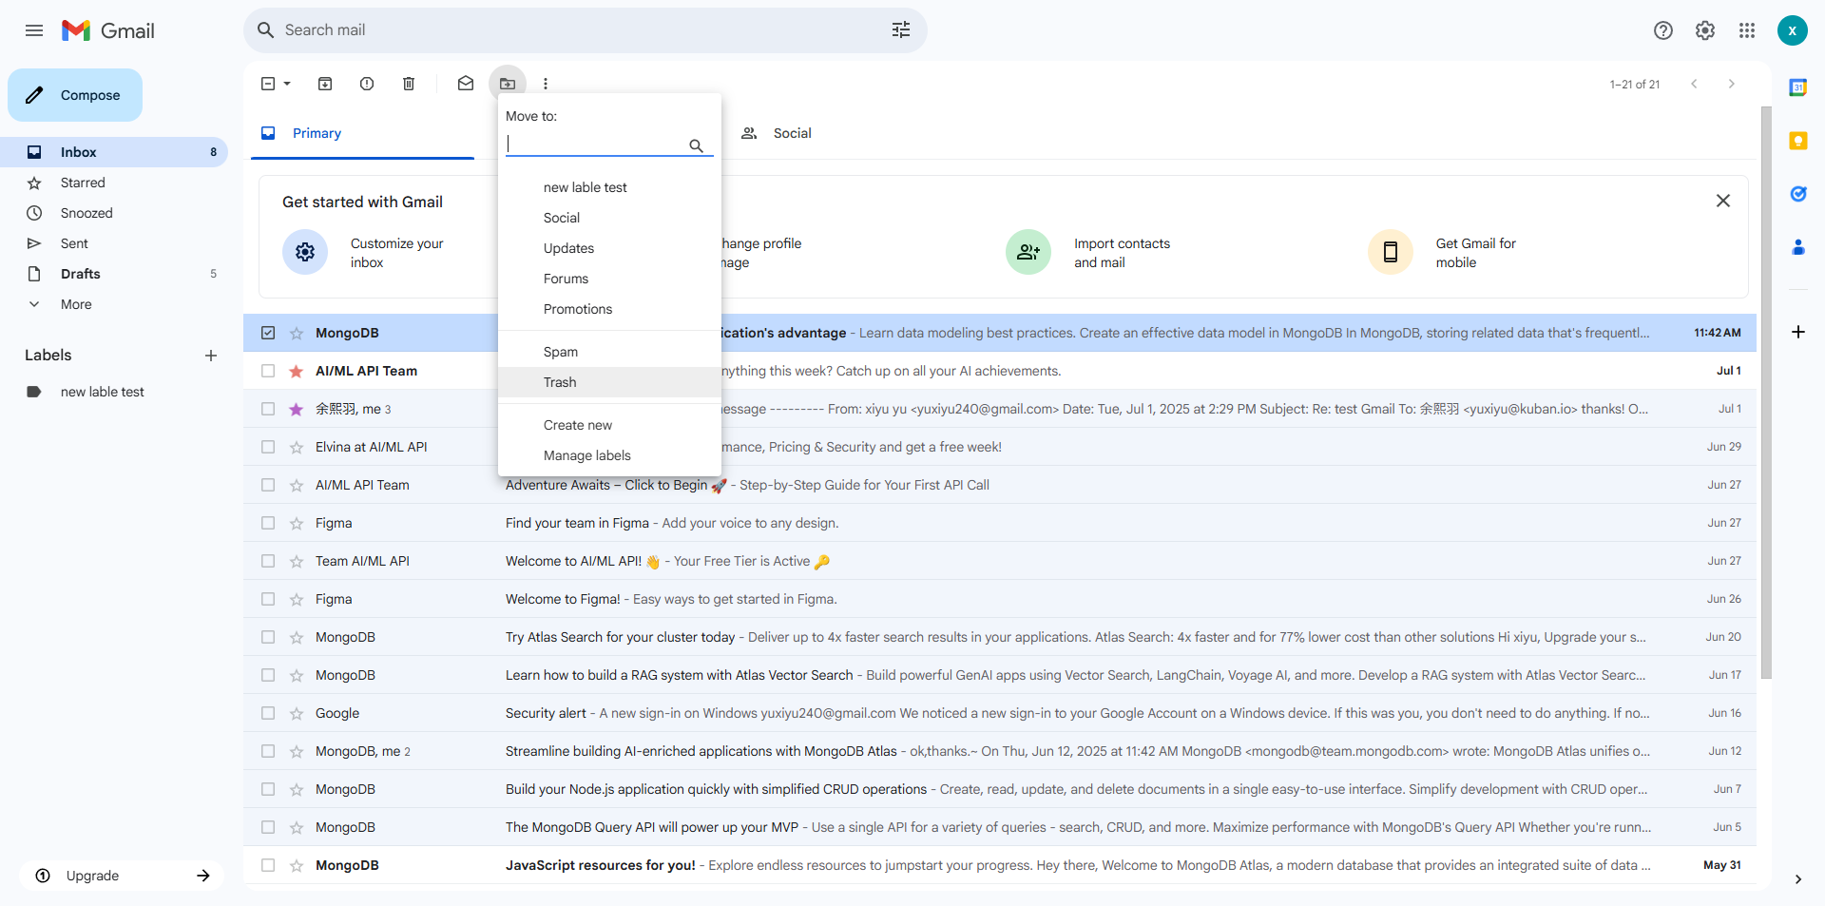This screenshot has height=906, width=1825.
Task: Open search options filter icon
Action: point(901,30)
